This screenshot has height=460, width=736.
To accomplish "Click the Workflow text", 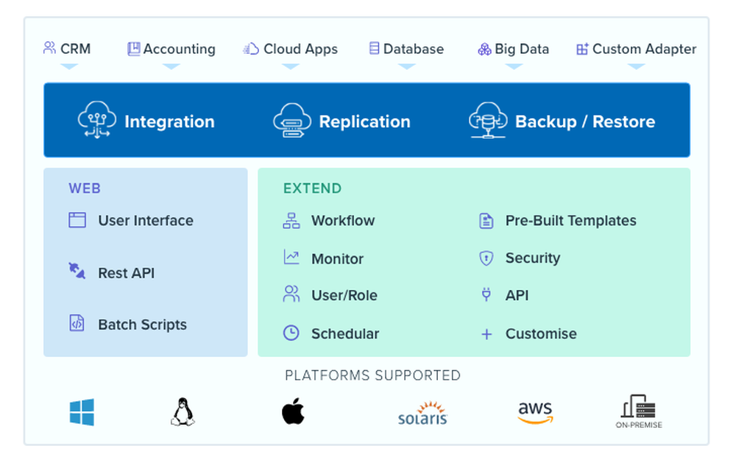I will click(343, 221).
